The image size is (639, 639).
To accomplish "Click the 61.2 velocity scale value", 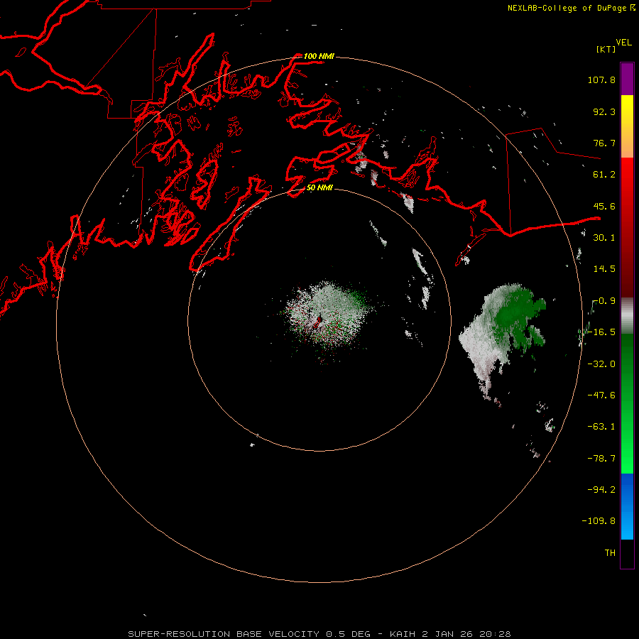I will (604, 175).
